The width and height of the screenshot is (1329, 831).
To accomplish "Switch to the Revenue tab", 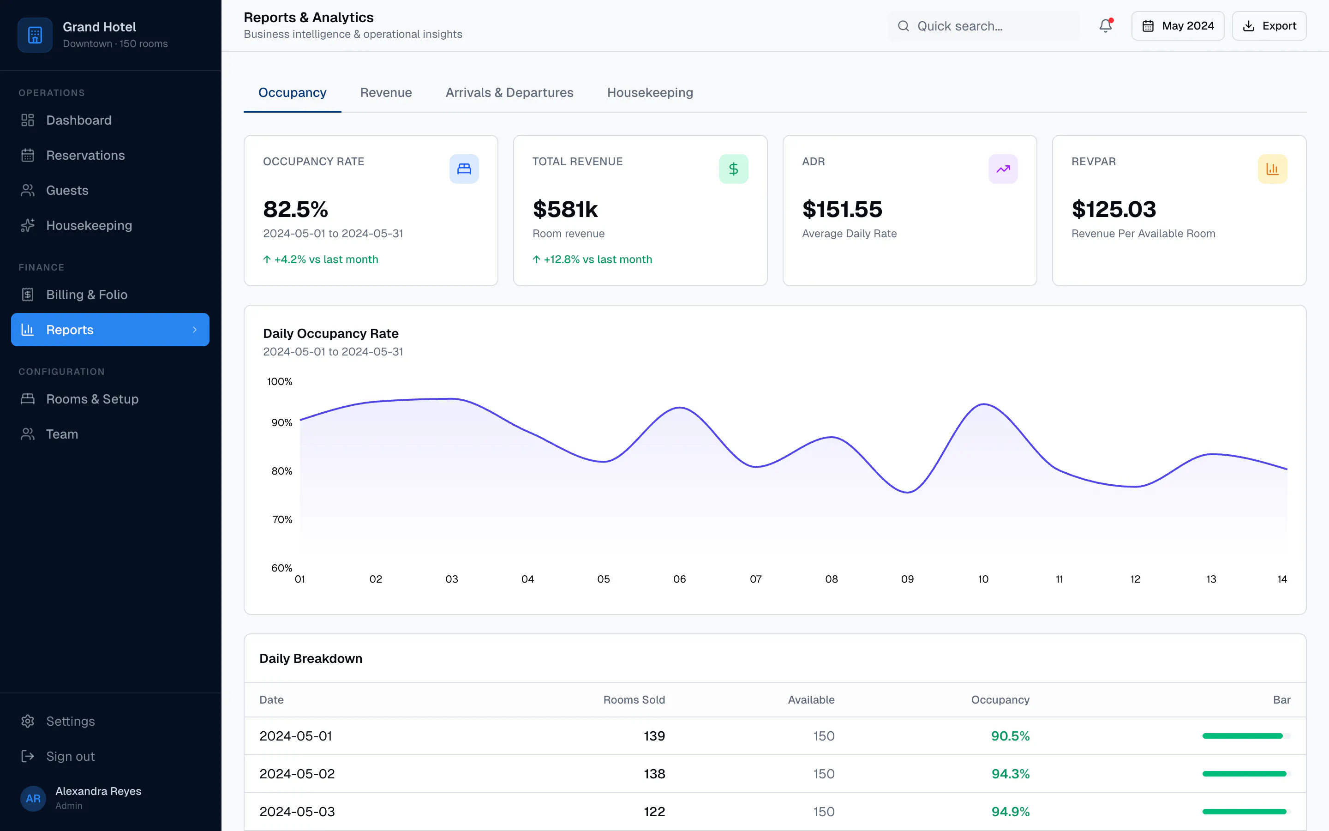I will [385, 92].
